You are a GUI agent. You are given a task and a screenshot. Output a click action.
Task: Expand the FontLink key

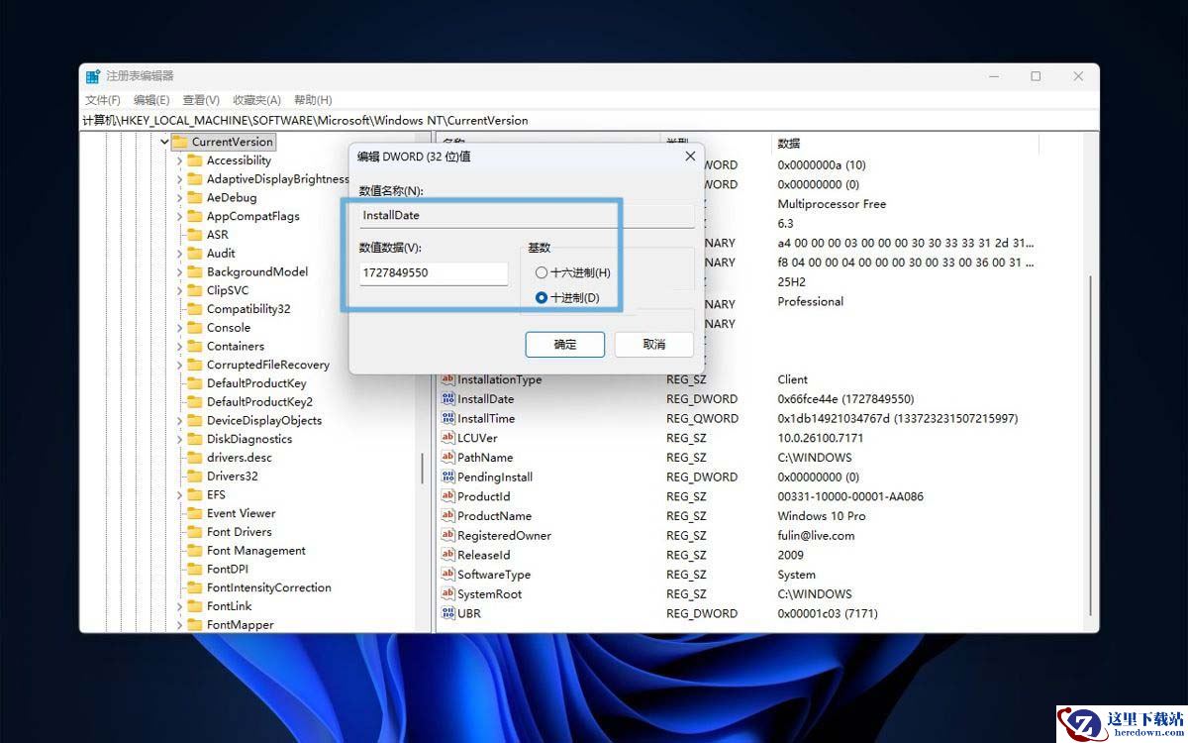coord(179,606)
